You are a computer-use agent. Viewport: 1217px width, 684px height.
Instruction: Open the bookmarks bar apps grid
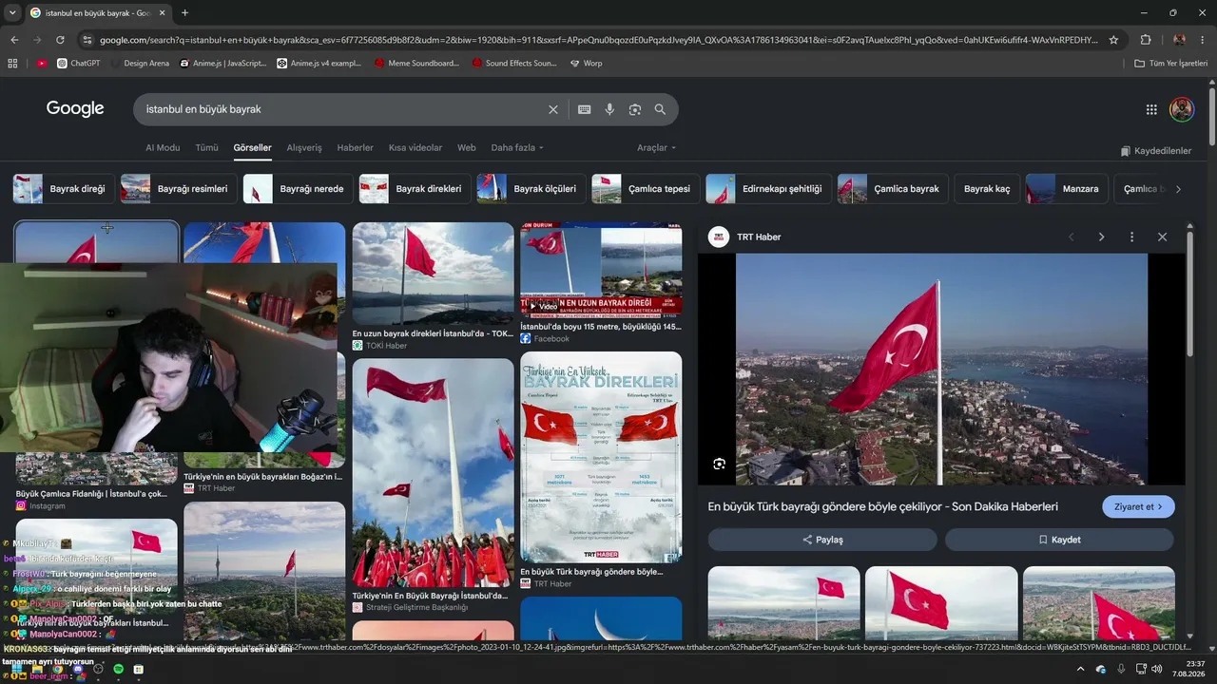12,64
